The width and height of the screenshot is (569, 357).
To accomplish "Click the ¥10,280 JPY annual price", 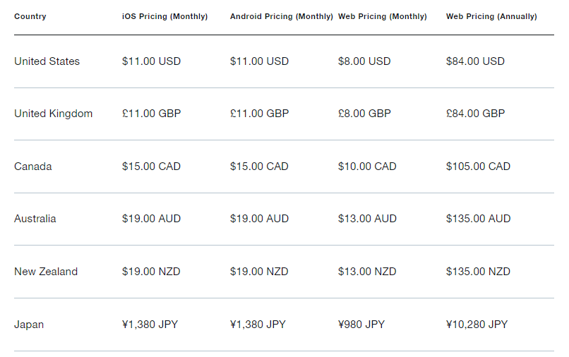I will tap(477, 325).
